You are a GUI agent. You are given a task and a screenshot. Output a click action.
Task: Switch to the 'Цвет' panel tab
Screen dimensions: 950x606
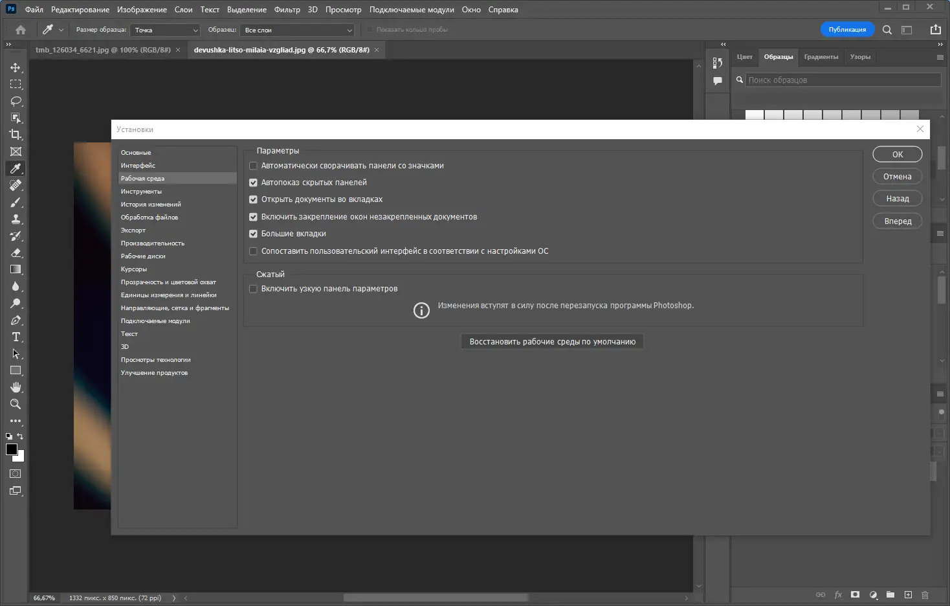745,57
